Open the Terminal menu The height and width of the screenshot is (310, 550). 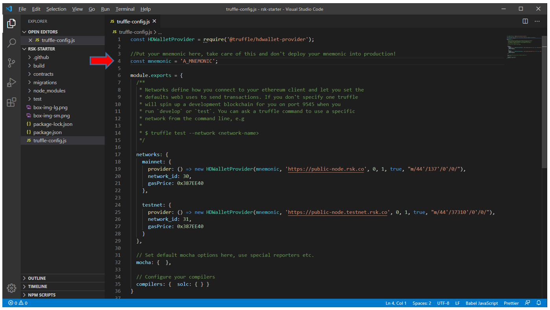click(x=125, y=9)
